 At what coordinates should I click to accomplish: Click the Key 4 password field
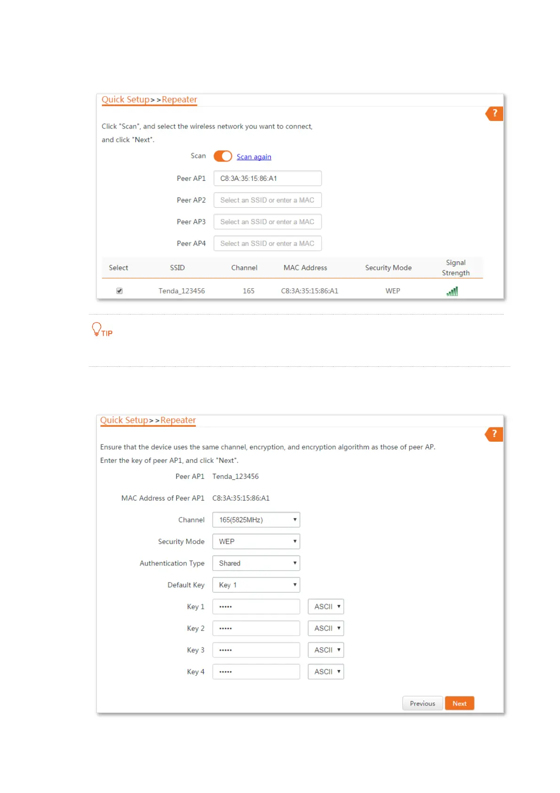pos(256,672)
